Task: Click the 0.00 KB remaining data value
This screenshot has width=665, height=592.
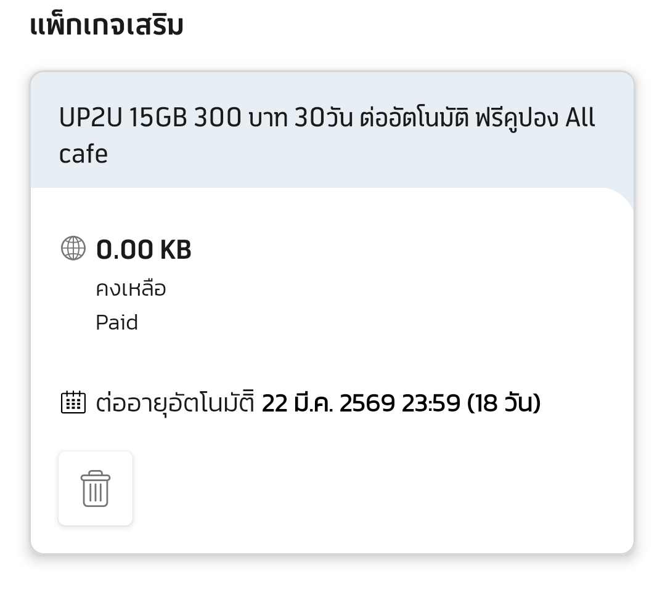Action: coord(144,249)
